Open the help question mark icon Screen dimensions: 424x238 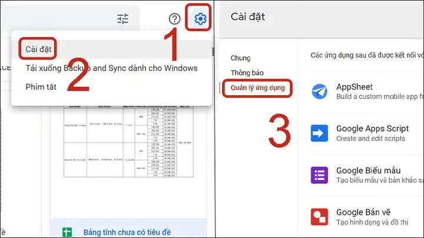click(x=175, y=19)
